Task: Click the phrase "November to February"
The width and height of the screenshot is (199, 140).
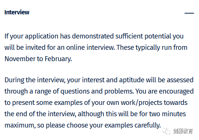Action: point(38,59)
